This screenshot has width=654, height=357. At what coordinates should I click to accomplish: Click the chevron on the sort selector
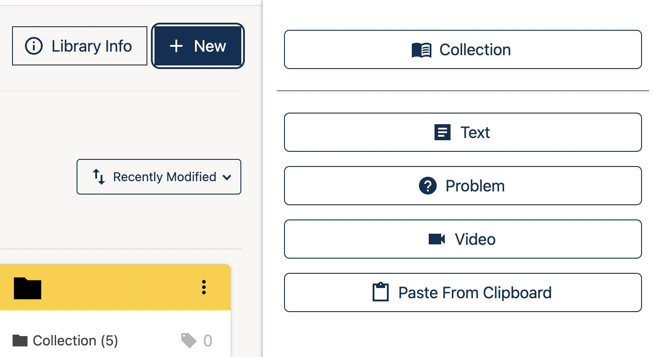[227, 177]
